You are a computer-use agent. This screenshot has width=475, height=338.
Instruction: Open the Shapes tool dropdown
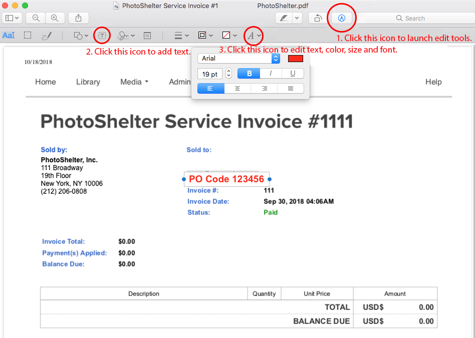point(81,36)
